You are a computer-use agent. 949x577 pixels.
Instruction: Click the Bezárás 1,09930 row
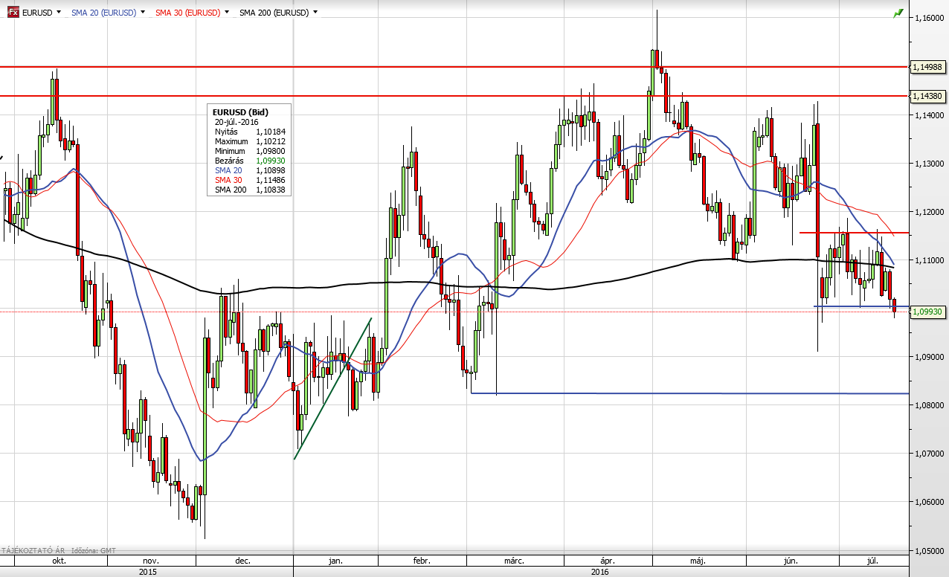[250, 161]
